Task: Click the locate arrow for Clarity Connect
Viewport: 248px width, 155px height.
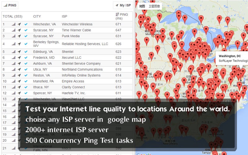Action: pos(19,87)
